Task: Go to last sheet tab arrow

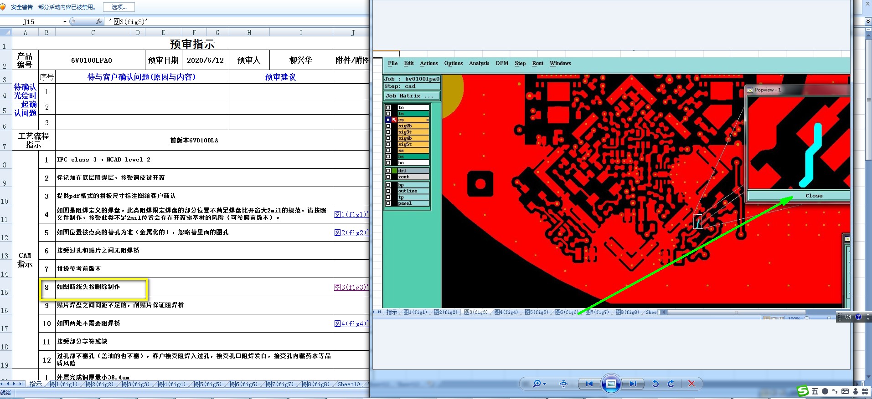Action: pos(21,384)
